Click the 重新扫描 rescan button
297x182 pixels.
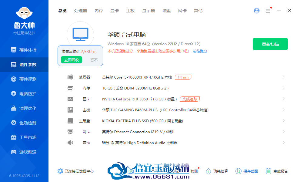pyautogui.click(x=270, y=44)
